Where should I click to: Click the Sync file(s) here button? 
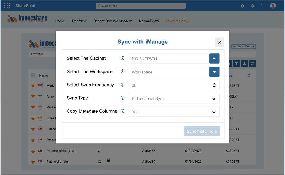point(202,131)
